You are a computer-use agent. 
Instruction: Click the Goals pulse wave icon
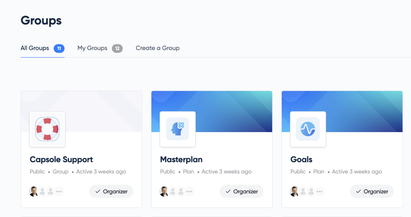tap(308, 129)
